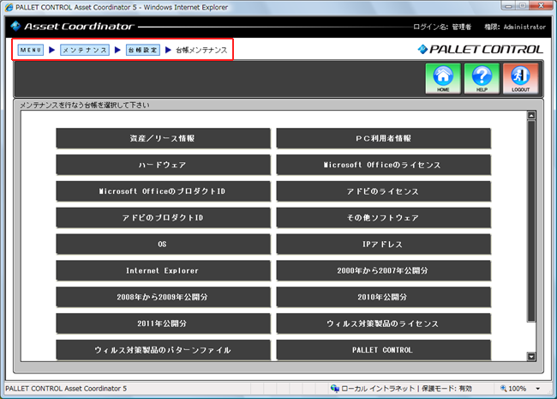Select the 2011年公開分 button
Image resolution: width=557 pixels, height=399 pixels.
pos(163,323)
